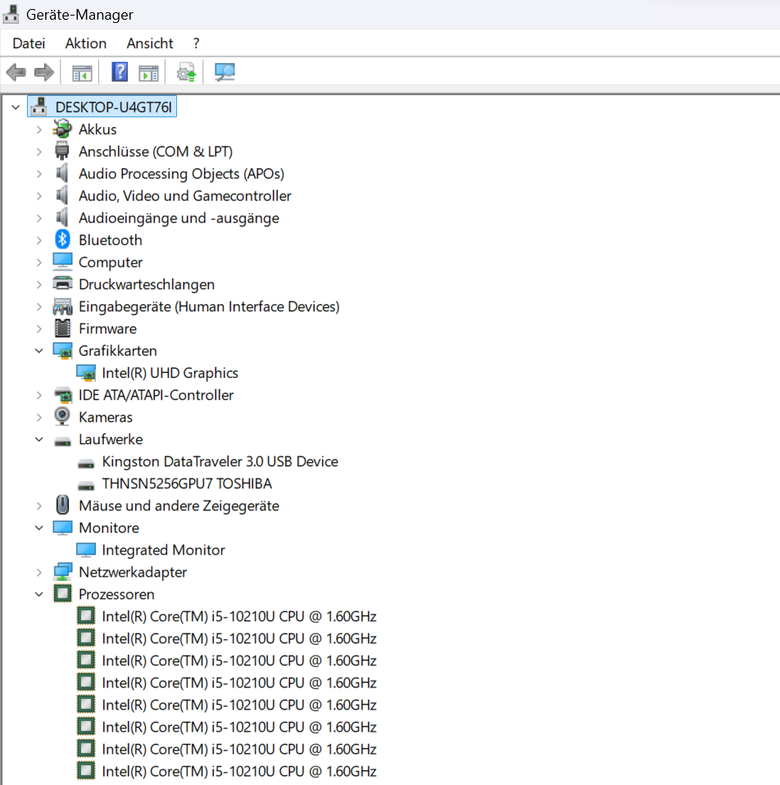Select the Firmware category label
The height and width of the screenshot is (785, 780).
click(107, 329)
